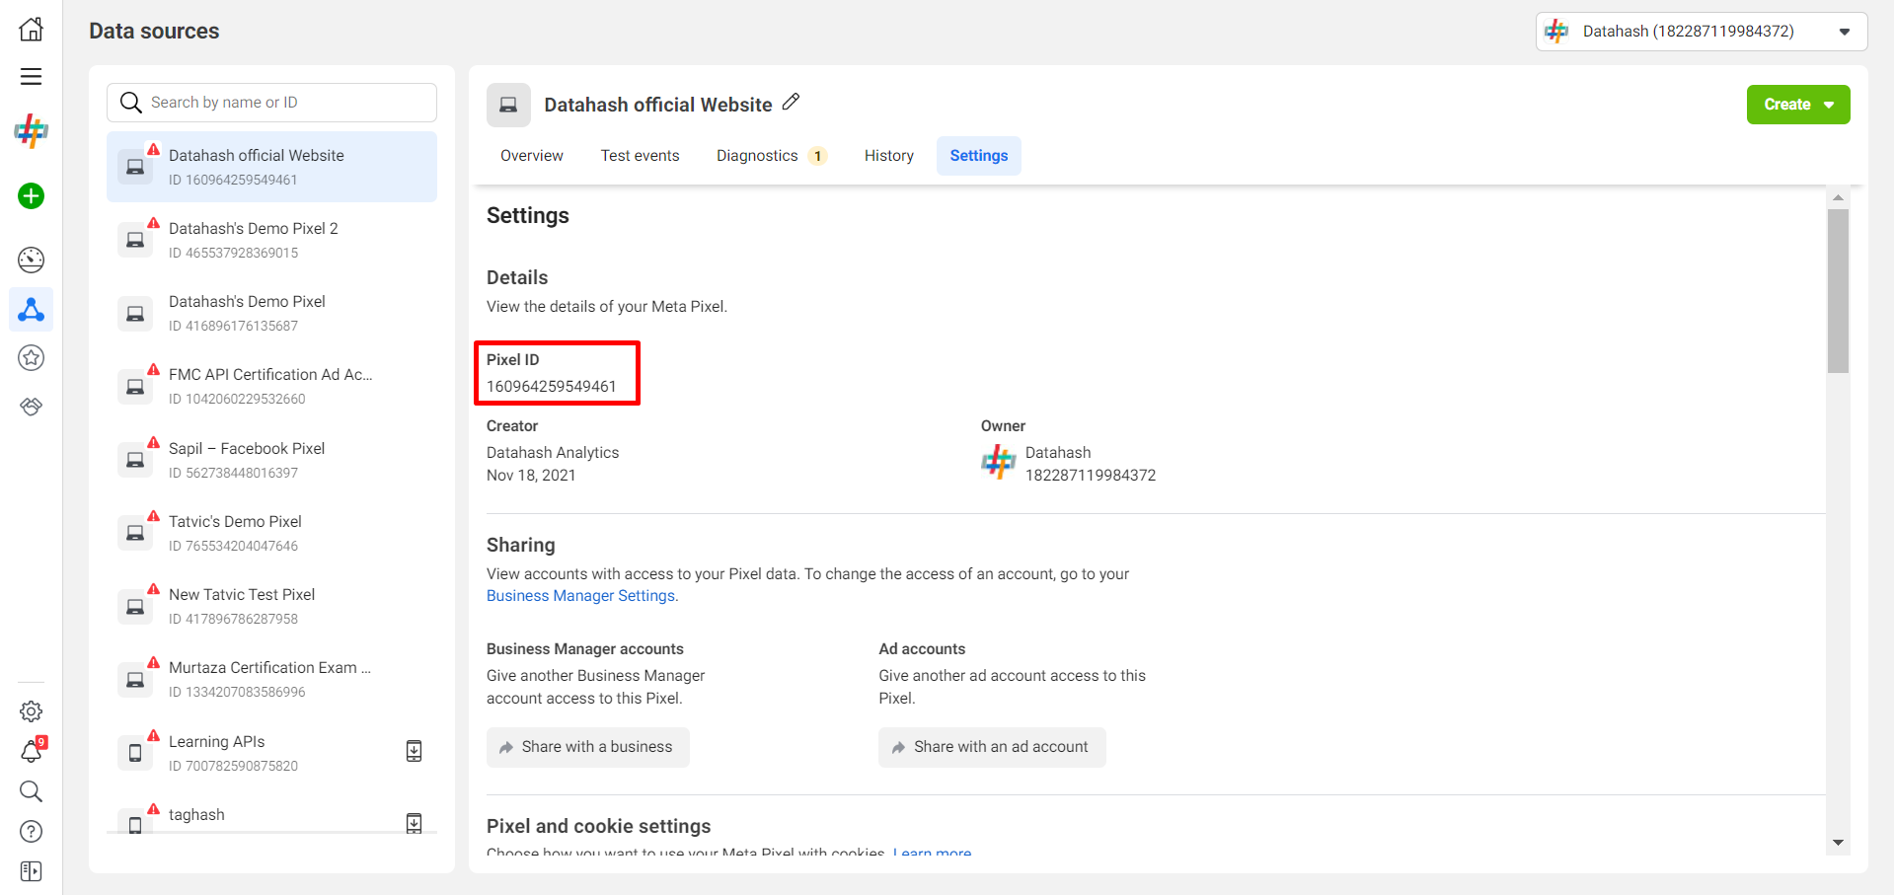Click the Search by name or ID field
Viewport: 1894px width, 895px height.
pos(271,103)
